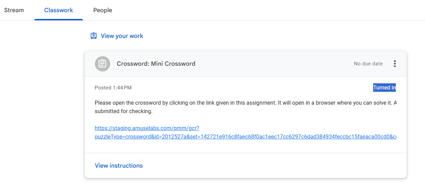Image resolution: width=425 pixels, height=189 pixels.
Task: Switch to the Stream tab
Action: tap(14, 10)
